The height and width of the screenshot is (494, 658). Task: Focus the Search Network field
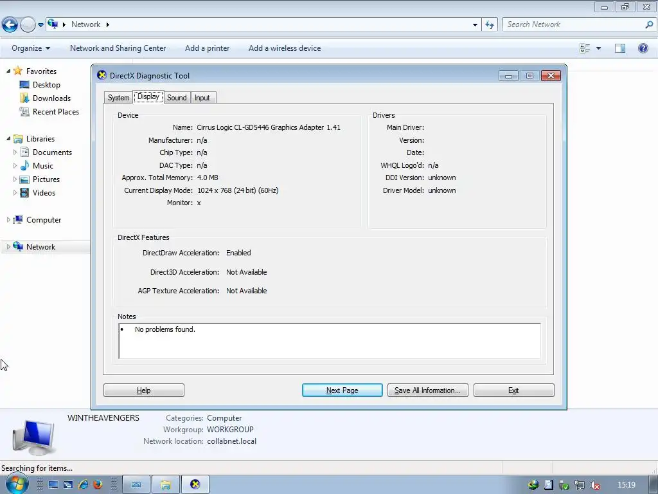click(x=573, y=24)
